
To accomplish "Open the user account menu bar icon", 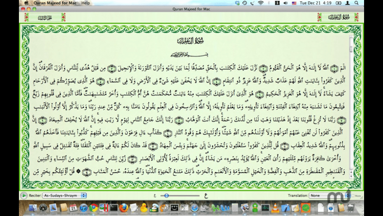I will pyautogui.click(x=347, y=3).
